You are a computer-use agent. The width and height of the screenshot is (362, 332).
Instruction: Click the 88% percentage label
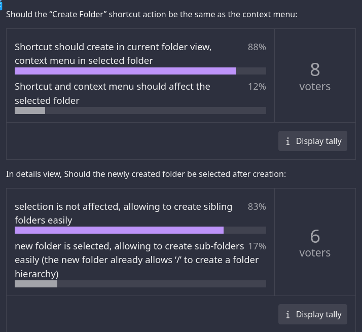(257, 47)
